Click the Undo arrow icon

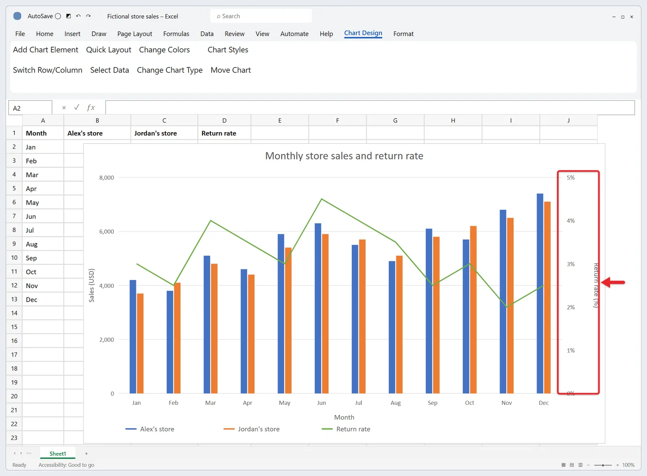point(78,16)
